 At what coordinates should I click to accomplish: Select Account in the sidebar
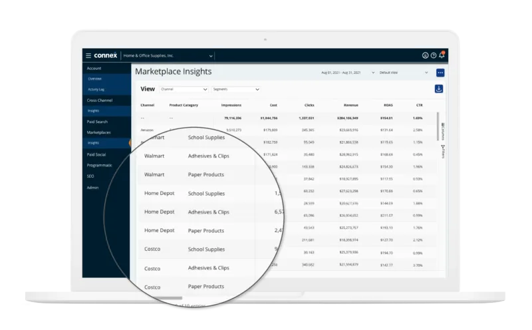(x=94, y=69)
